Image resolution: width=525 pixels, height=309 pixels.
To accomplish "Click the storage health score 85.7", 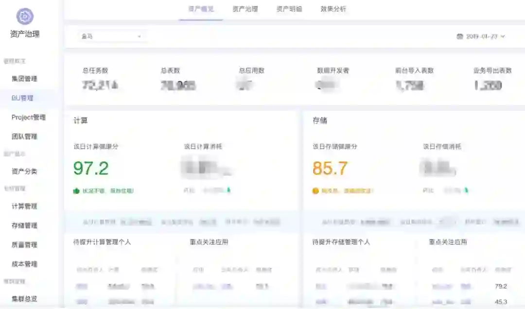I will pos(330,169).
